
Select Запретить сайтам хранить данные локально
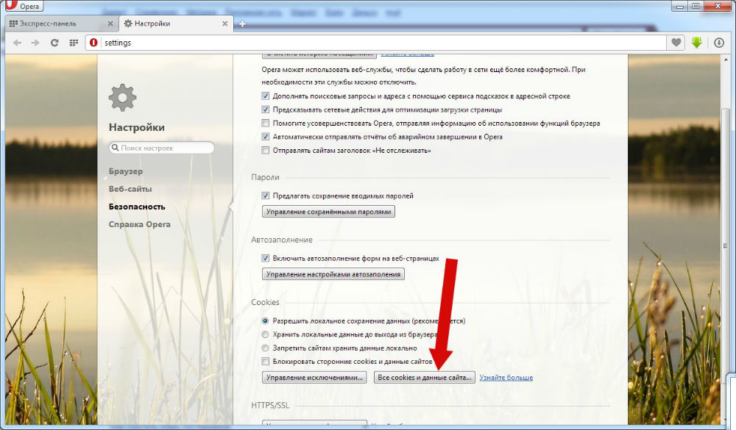(266, 348)
